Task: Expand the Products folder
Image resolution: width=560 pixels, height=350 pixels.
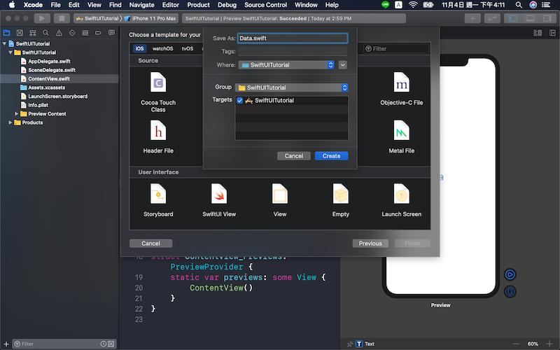Action: tap(10, 122)
